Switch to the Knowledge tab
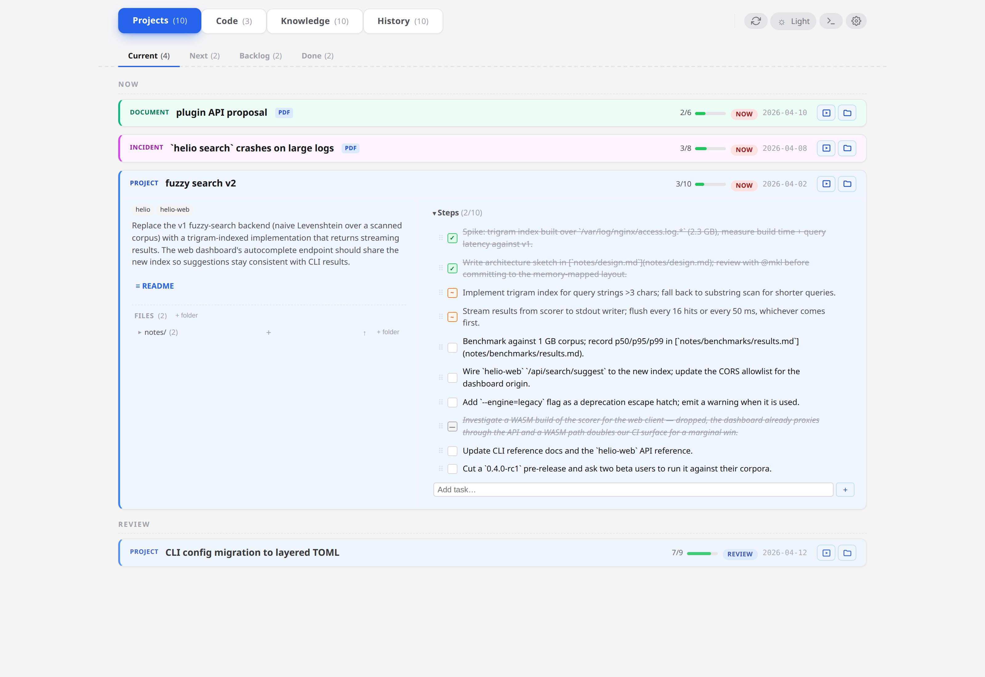985x677 pixels. [314, 21]
